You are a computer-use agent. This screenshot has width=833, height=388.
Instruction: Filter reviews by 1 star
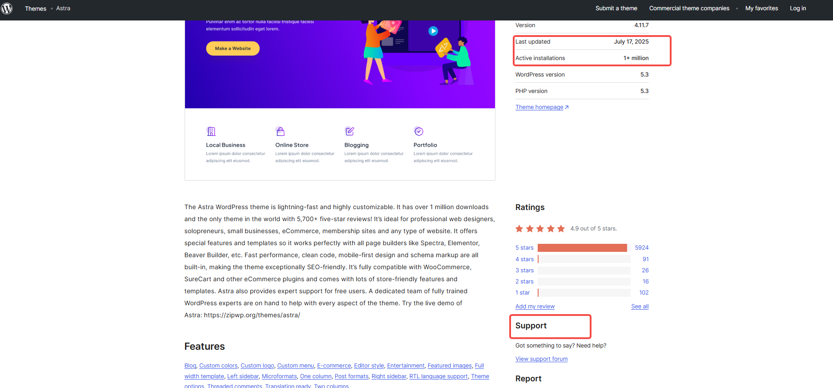click(x=523, y=293)
